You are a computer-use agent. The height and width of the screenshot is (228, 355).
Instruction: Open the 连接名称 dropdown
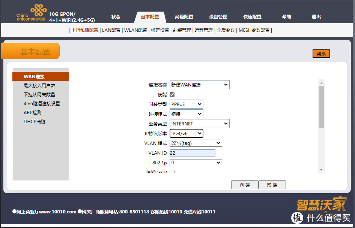199,85
